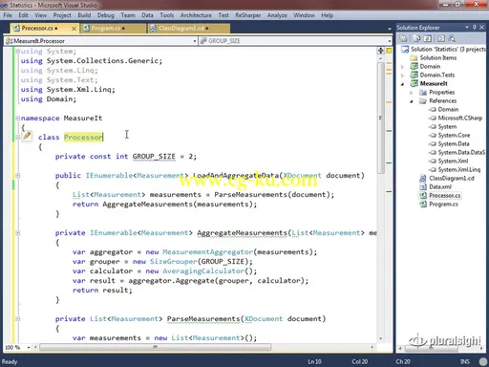Collapse the namespace MeasureIt code region
The width and height of the screenshot is (489, 367).
18,119
